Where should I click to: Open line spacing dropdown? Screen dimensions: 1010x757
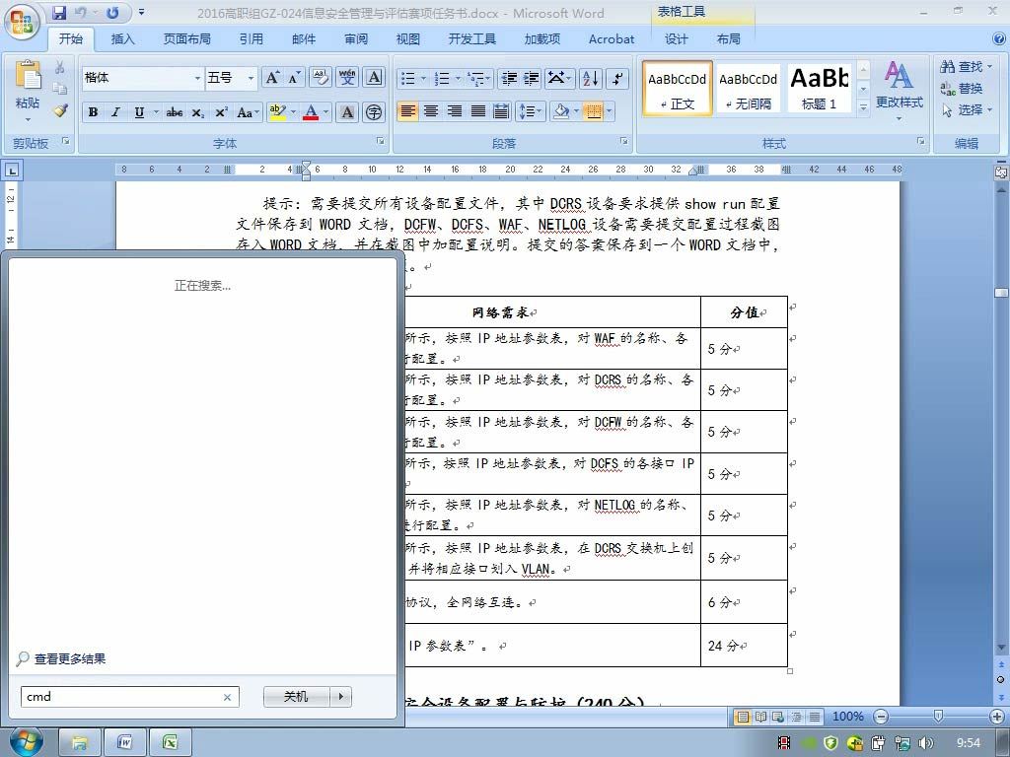pos(532,111)
